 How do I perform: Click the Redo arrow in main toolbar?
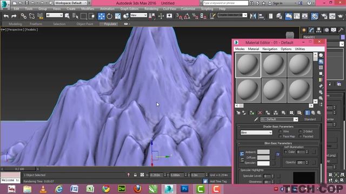pos(14,16)
